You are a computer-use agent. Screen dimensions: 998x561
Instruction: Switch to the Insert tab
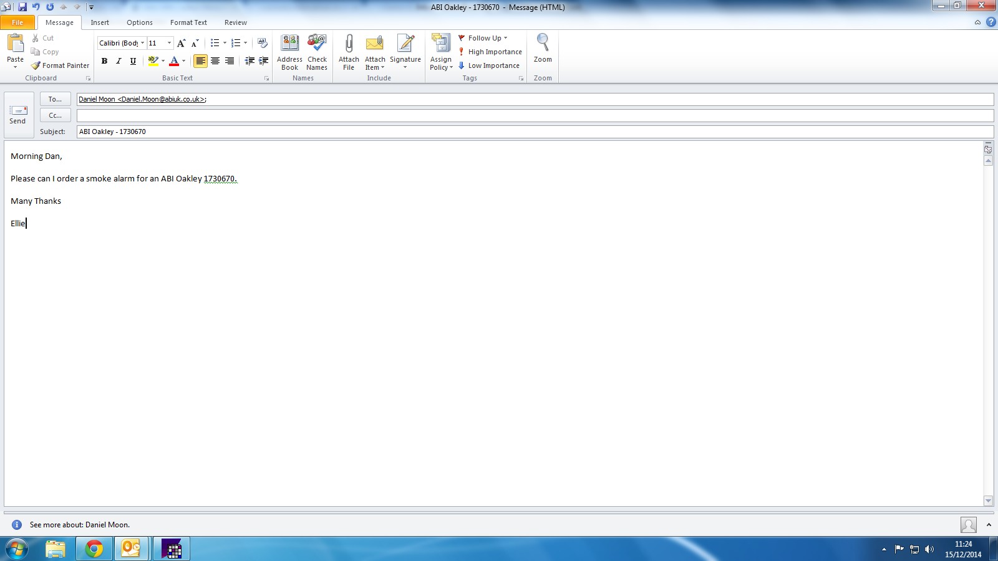tap(100, 22)
